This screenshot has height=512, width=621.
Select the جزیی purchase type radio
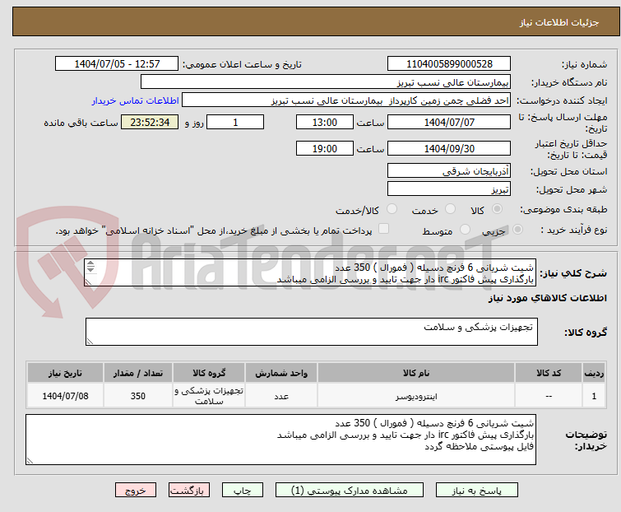(517, 230)
